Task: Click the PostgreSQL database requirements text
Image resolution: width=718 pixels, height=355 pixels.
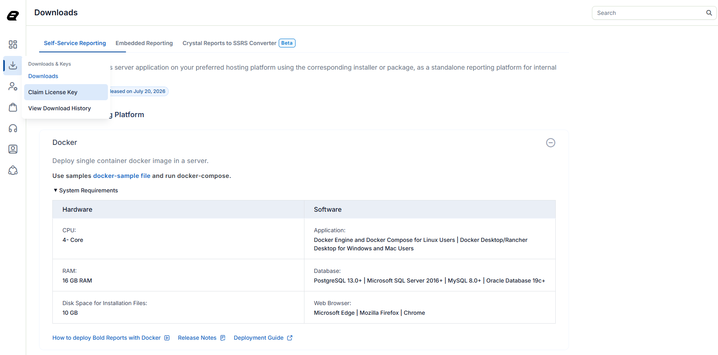Action: point(430,281)
